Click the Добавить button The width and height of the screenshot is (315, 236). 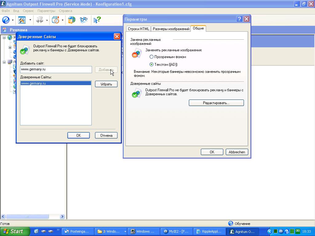pyautogui.click(x=106, y=70)
